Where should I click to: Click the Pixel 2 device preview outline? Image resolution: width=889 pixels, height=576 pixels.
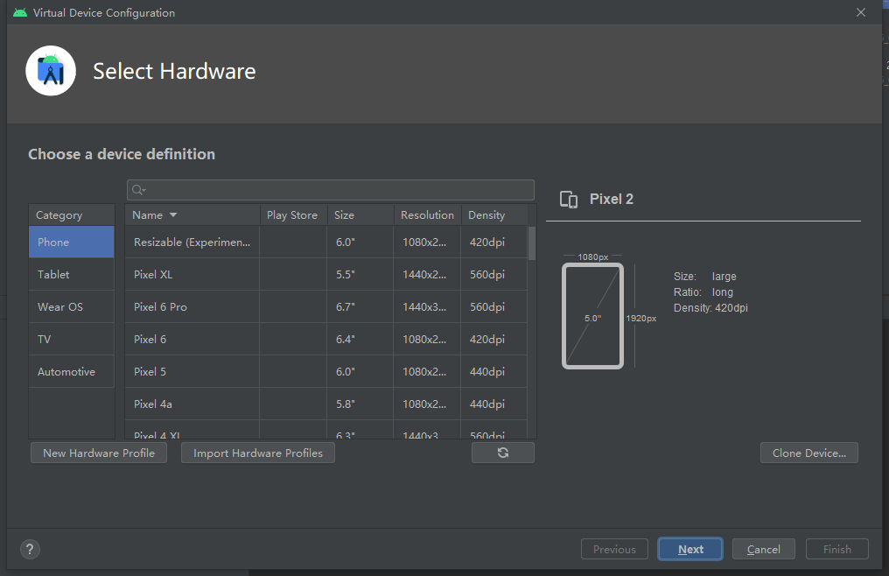point(592,316)
